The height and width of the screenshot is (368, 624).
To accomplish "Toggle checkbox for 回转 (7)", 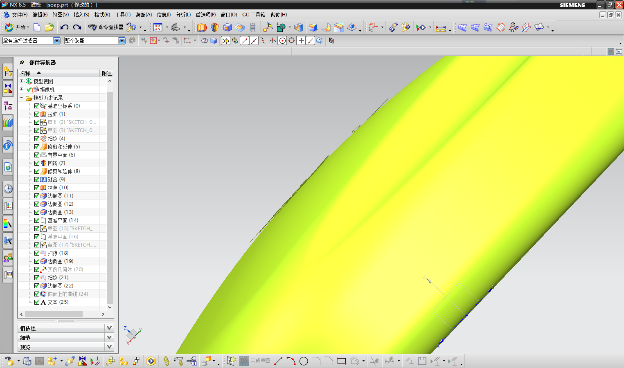I will (37, 163).
